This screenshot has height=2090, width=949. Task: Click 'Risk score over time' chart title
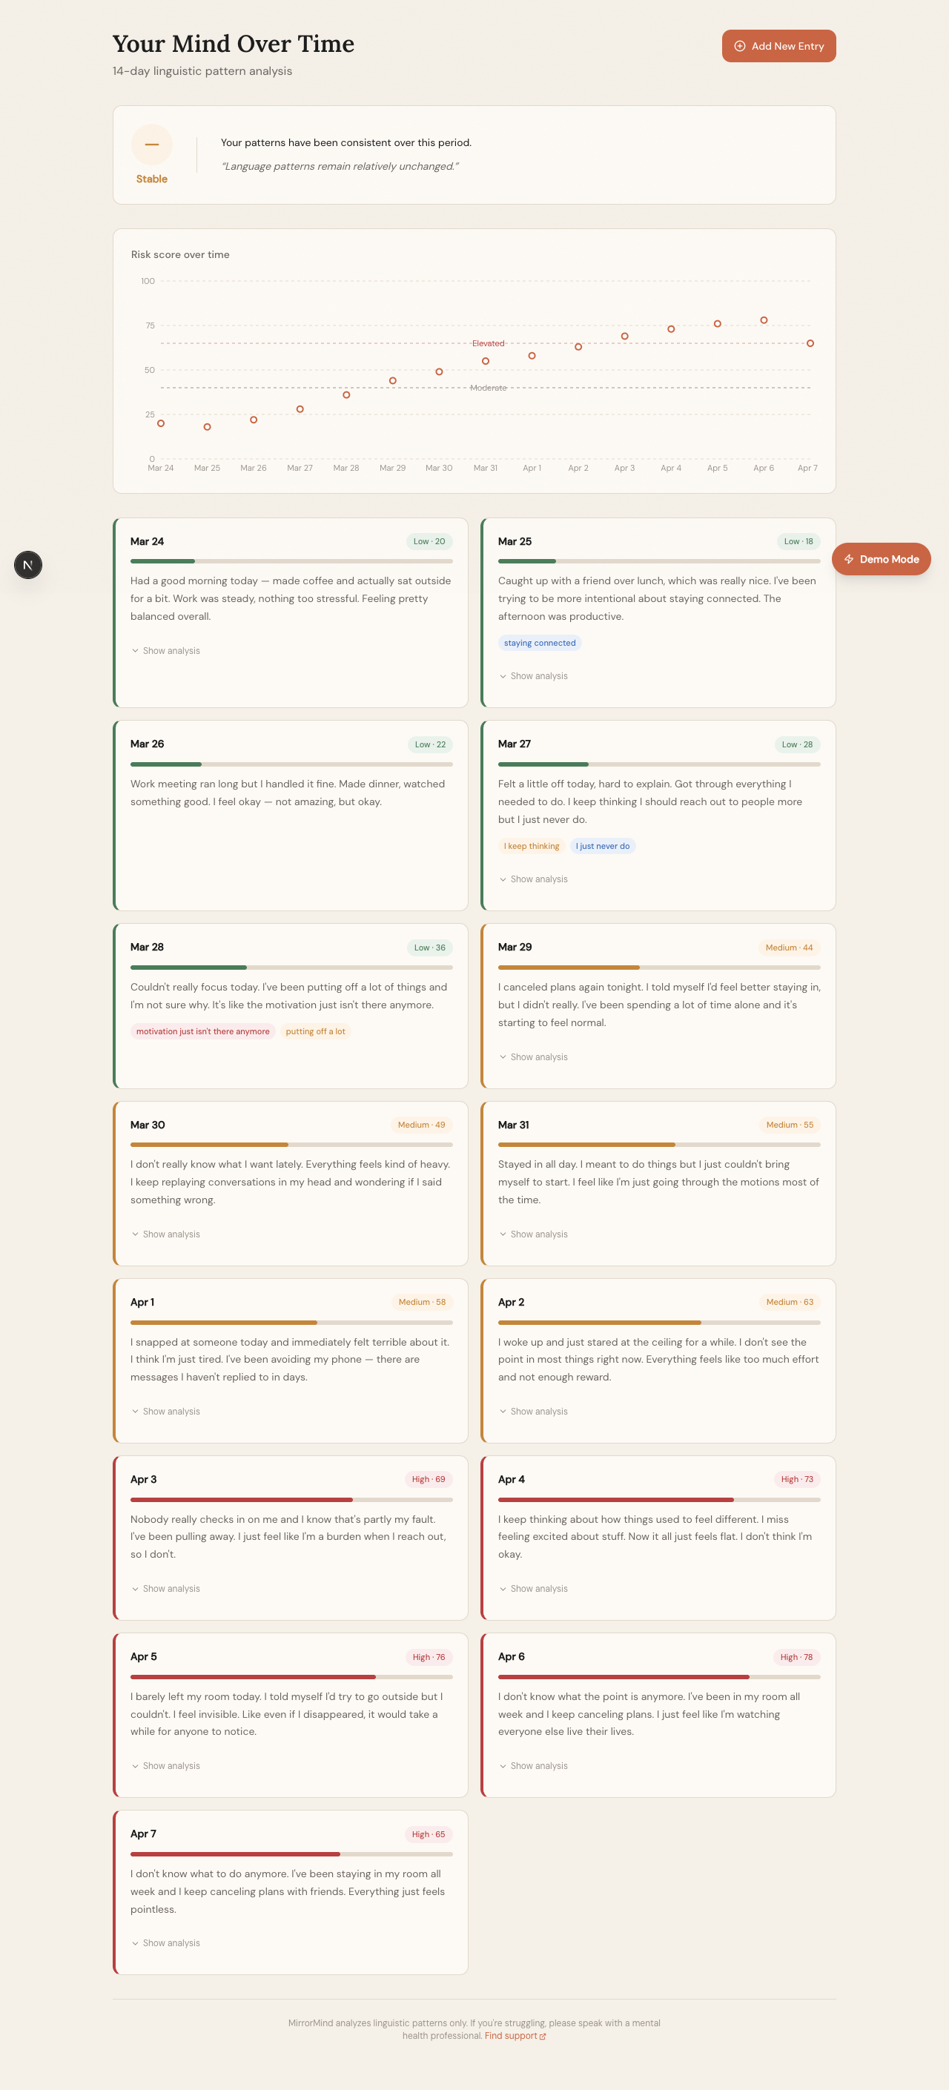click(x=180, y=255)
